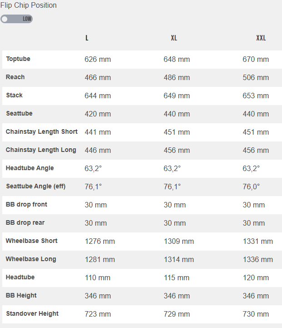Select the Chainstay Length Short label
This screenshot has width=282, height=328.
click(42, 131)
